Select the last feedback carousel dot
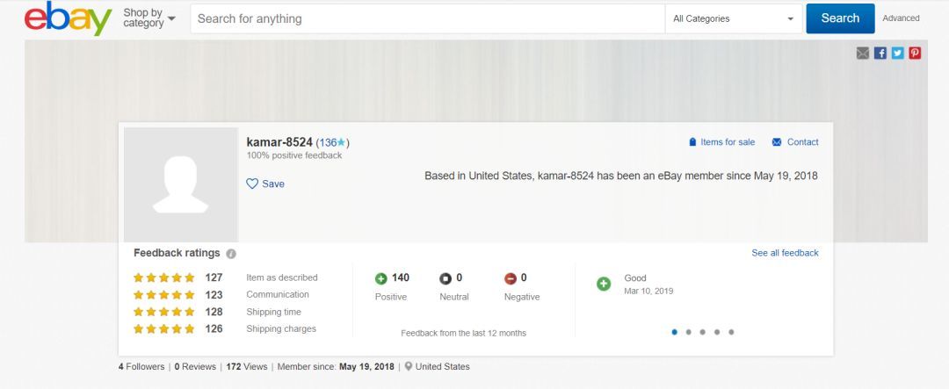 (x=731, y=332)
